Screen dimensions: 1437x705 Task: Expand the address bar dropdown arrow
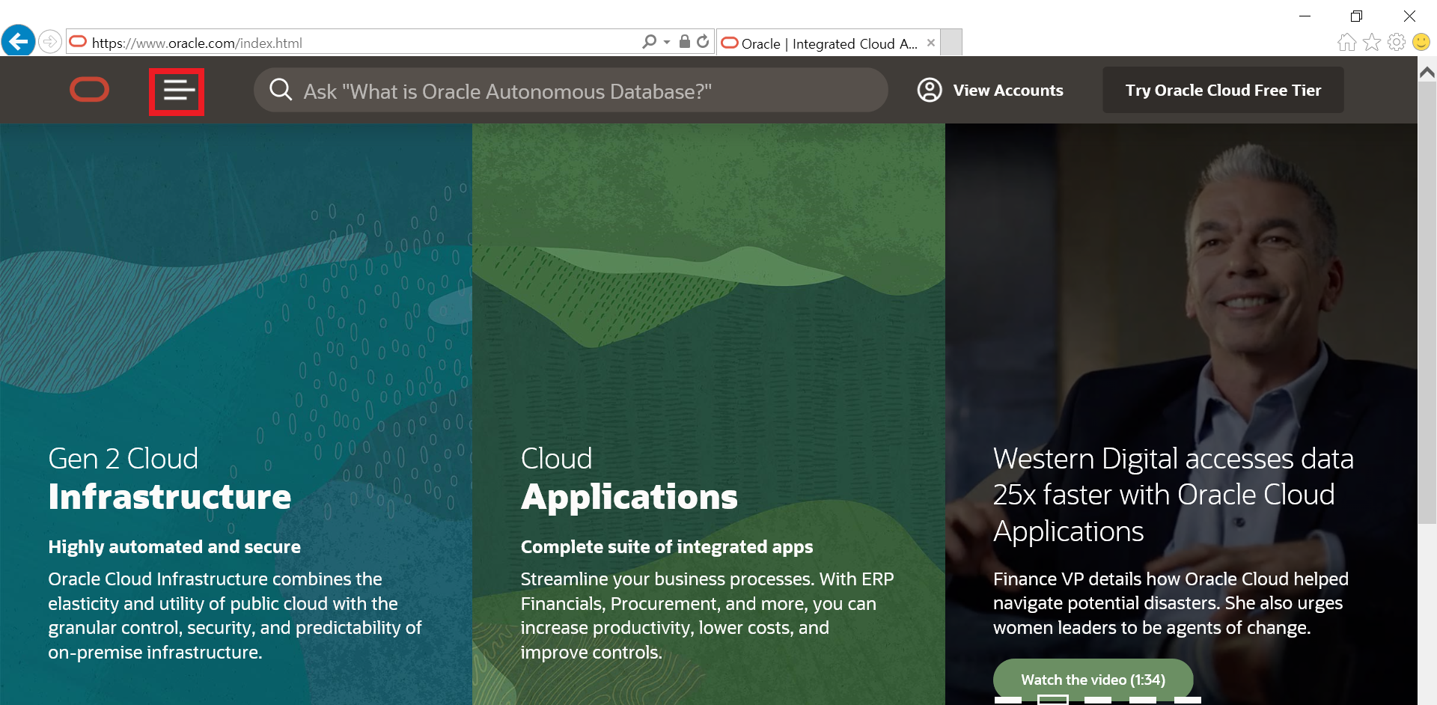point(667,43)
